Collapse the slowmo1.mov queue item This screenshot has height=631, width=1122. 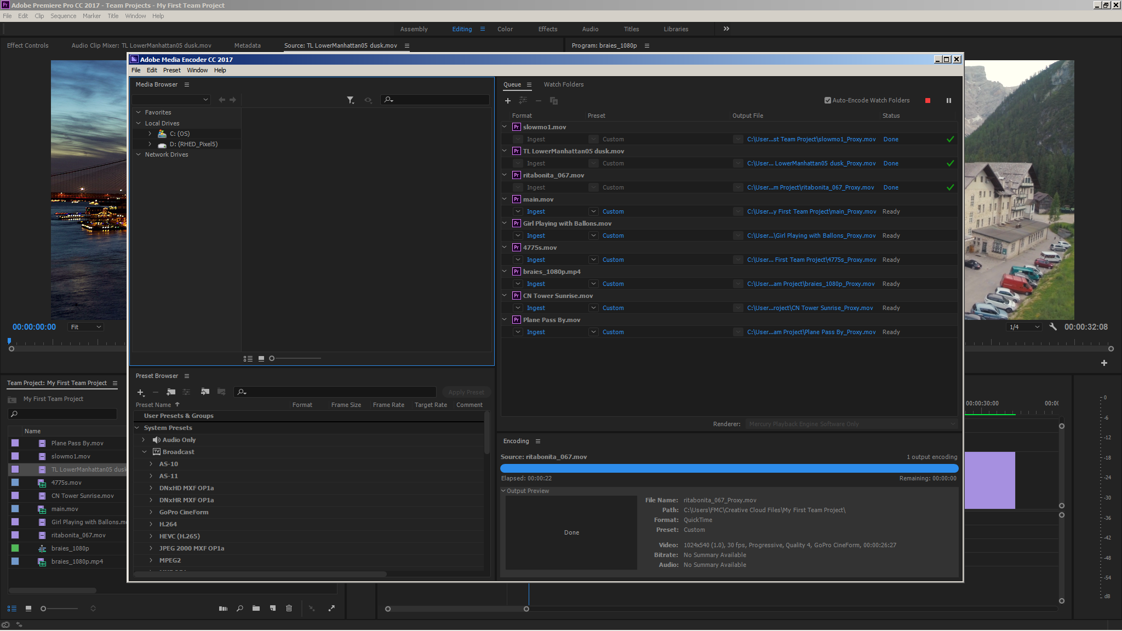pos(505,127)
